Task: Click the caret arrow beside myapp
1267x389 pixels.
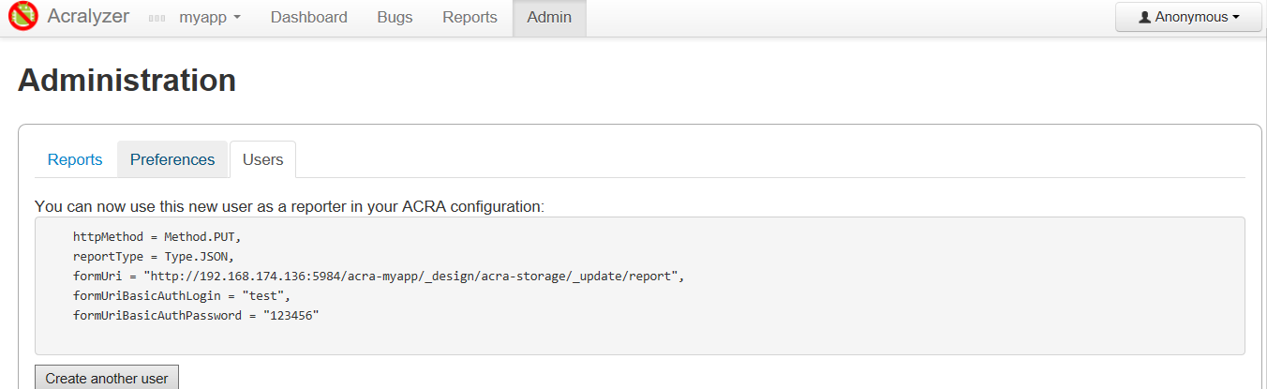Action: coord(237,18)
